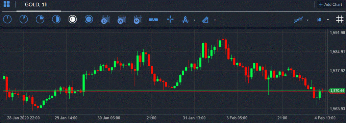The height and width of the screenshot is (123, 346).
Task: Select the first clock-style timeframe icon
Action: 7,20
